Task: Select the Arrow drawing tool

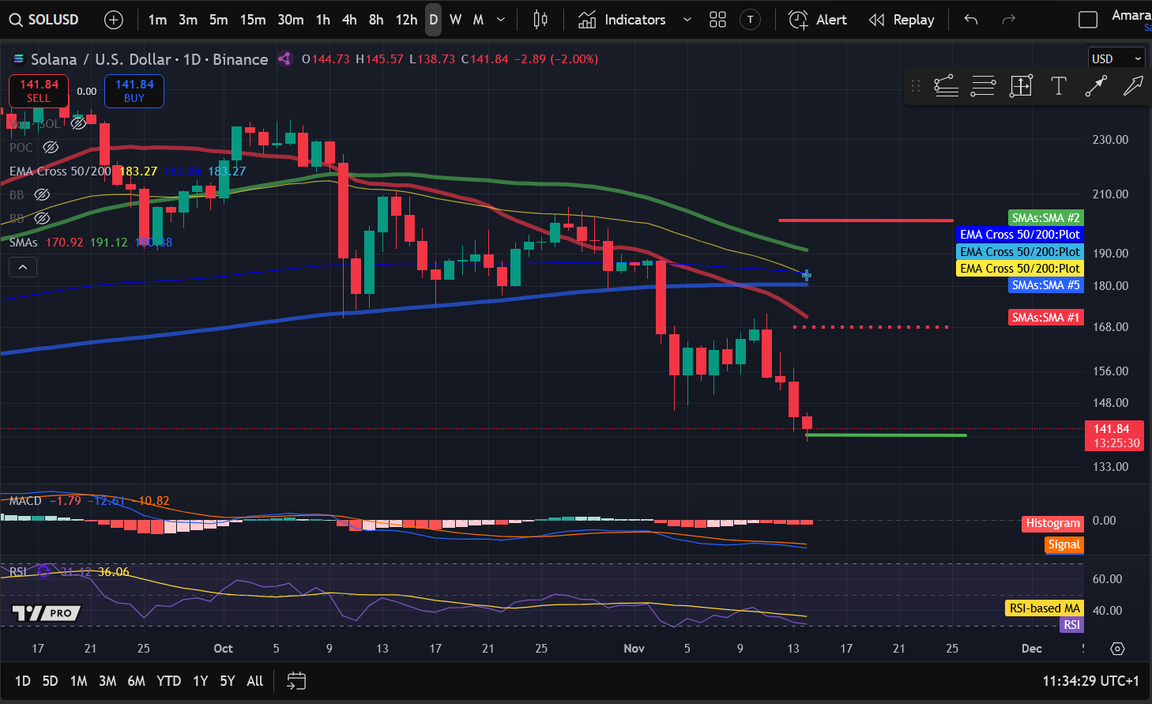Action: click(1096, 86)
